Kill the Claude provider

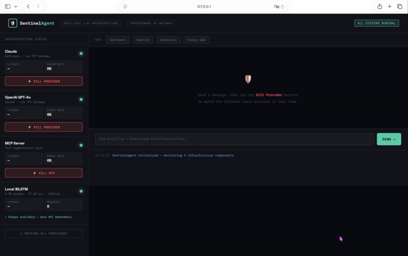click(44, 81)
